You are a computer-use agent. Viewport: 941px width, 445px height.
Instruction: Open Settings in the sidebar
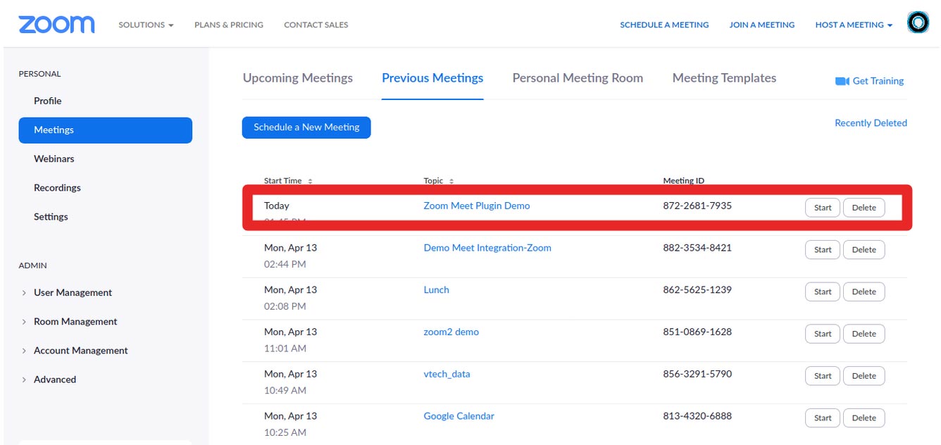[x=49, y=217]
